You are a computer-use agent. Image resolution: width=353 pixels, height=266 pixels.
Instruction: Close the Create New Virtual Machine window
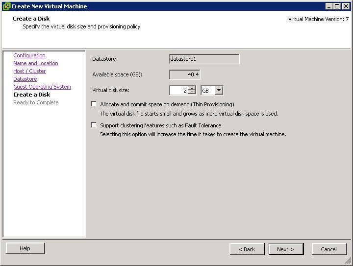(x=346, y=6)
